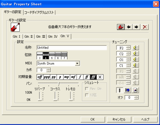Image resolution: width=160 pixels, height=125 pixels.
Task: Click the Untitled name field
Action: (72, 48)
